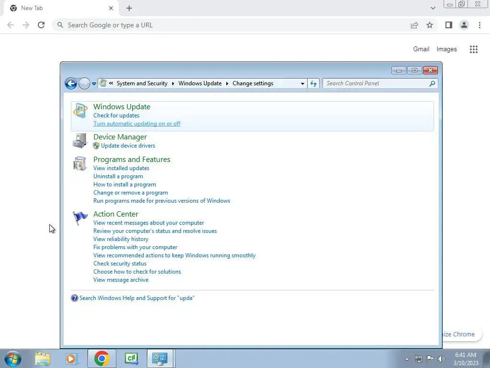490x368 pixels.
Task: Click the Control Panel icon in the address bar
Action: [x=102, y=83]
